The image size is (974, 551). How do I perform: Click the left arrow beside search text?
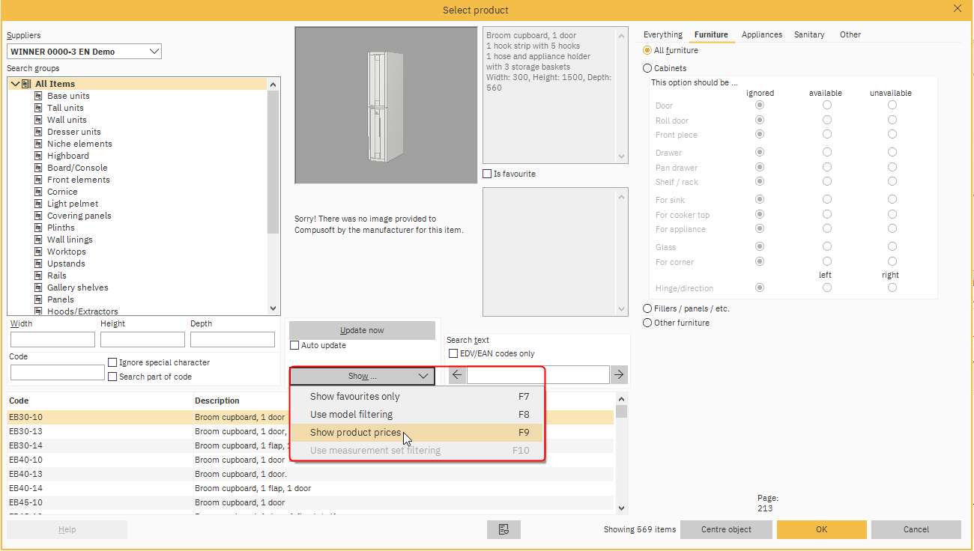456,374
